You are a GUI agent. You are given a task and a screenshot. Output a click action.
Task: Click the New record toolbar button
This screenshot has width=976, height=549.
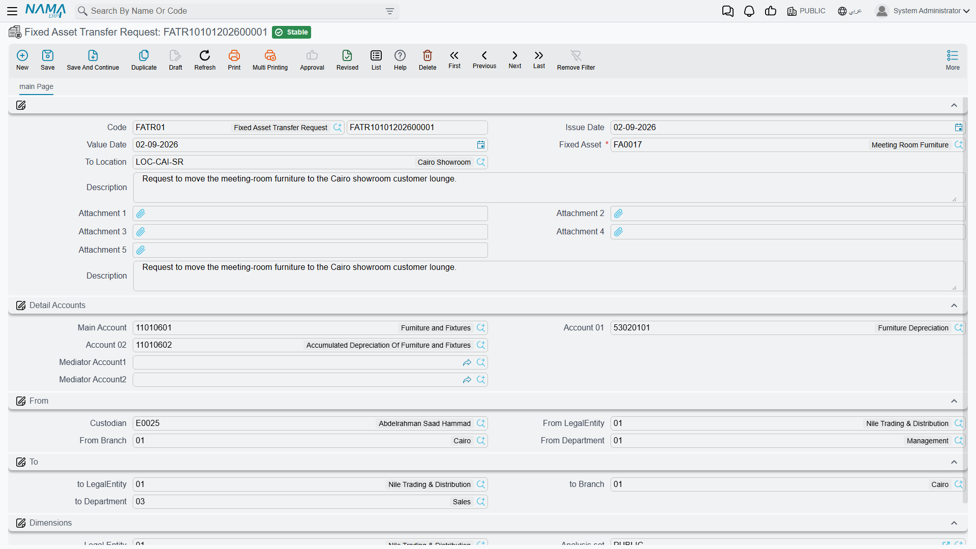point(22,59)
